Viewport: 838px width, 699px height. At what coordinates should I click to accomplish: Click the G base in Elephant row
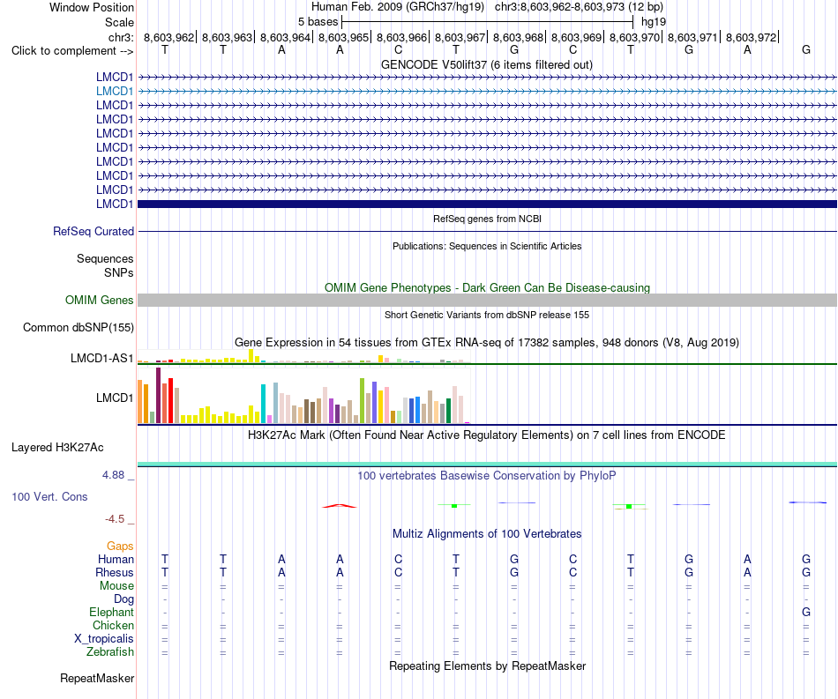point(806,612)
